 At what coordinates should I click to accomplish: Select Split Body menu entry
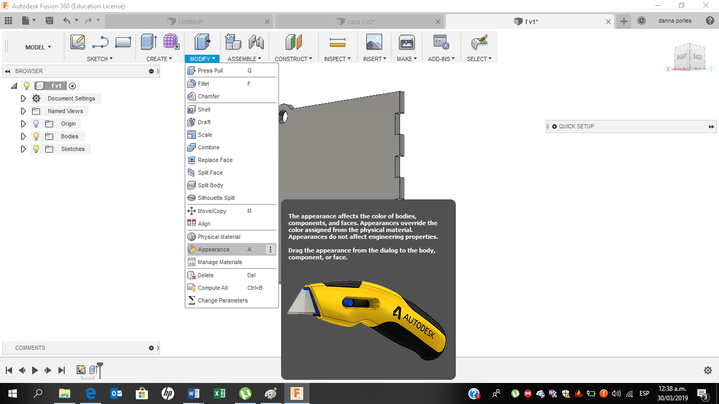232,185
